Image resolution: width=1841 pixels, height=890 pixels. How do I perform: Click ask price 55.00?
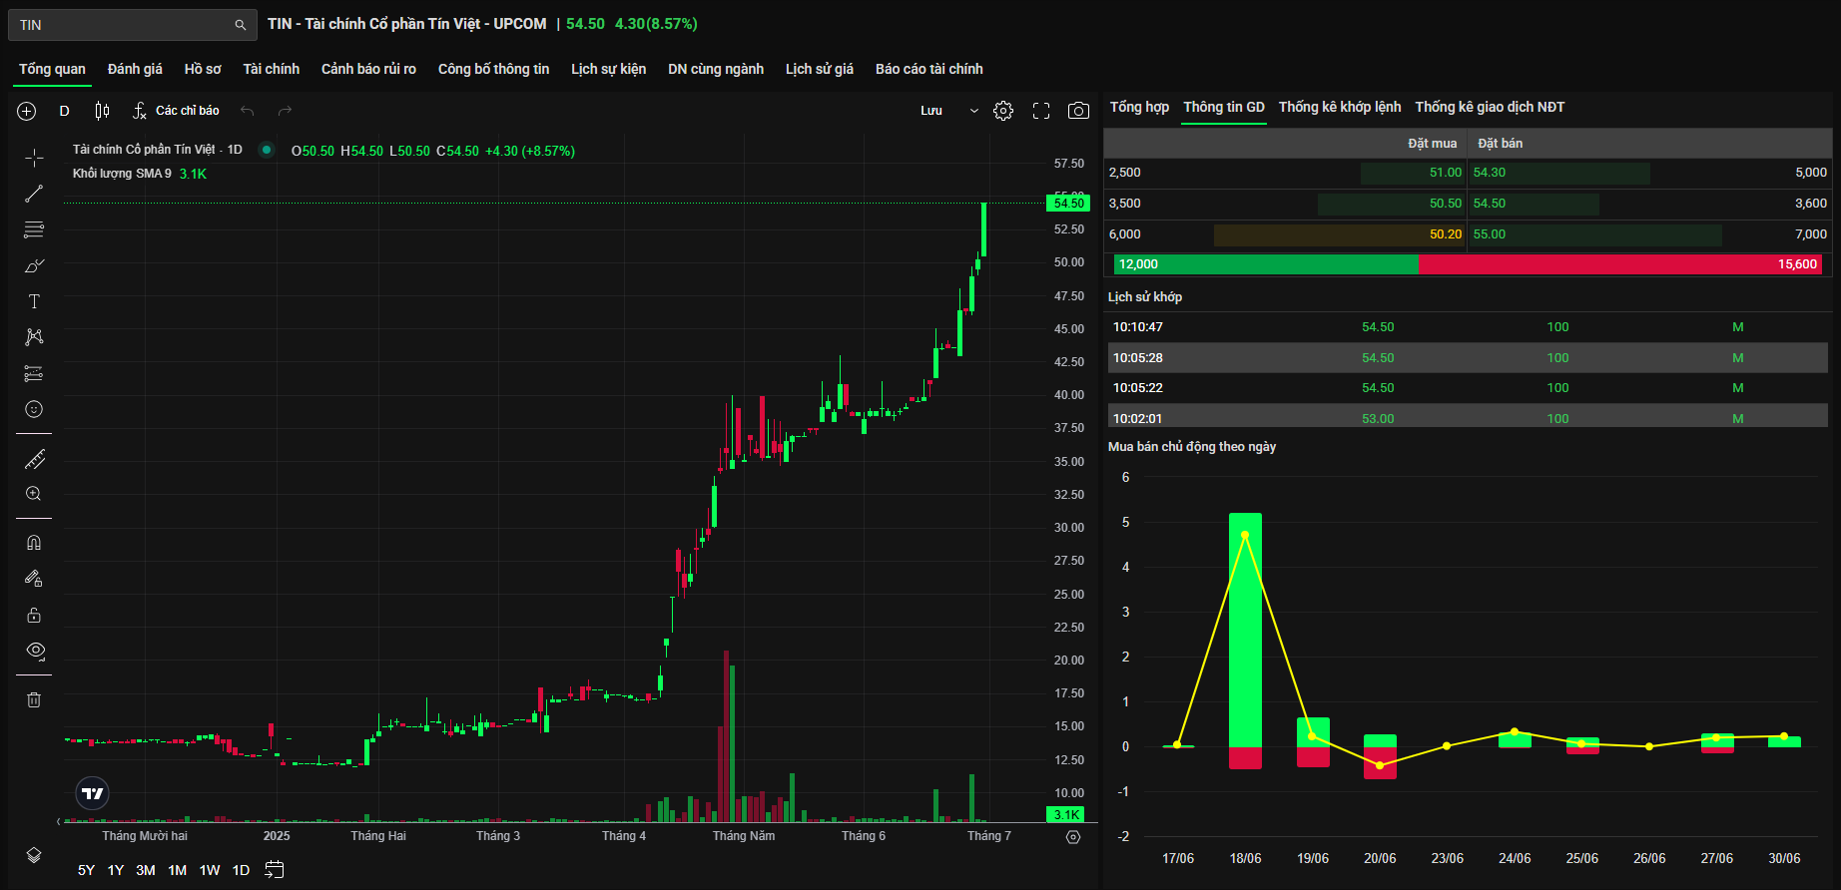coord(1490,234)
